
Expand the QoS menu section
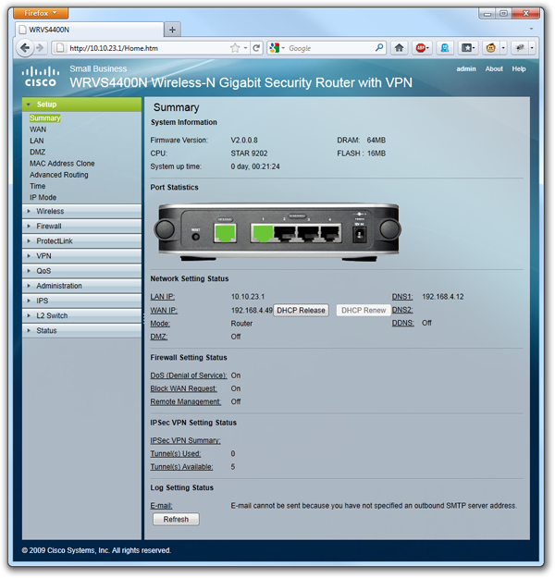tap(81, 271)
